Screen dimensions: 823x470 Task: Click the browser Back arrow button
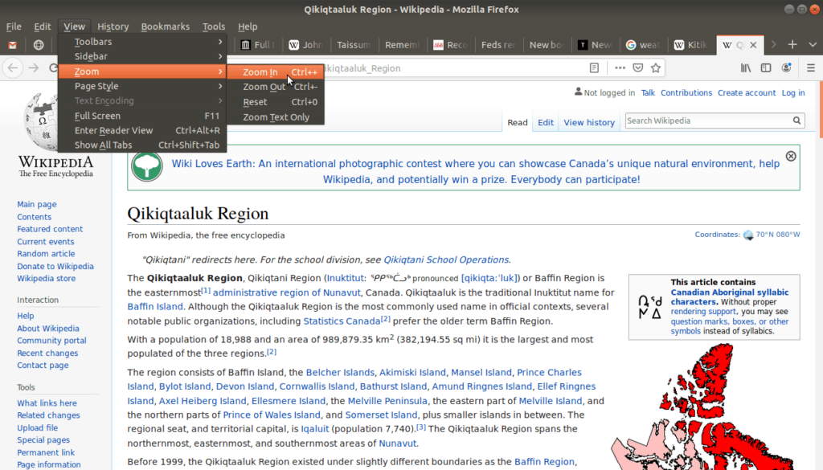click(x=13, y=68)
